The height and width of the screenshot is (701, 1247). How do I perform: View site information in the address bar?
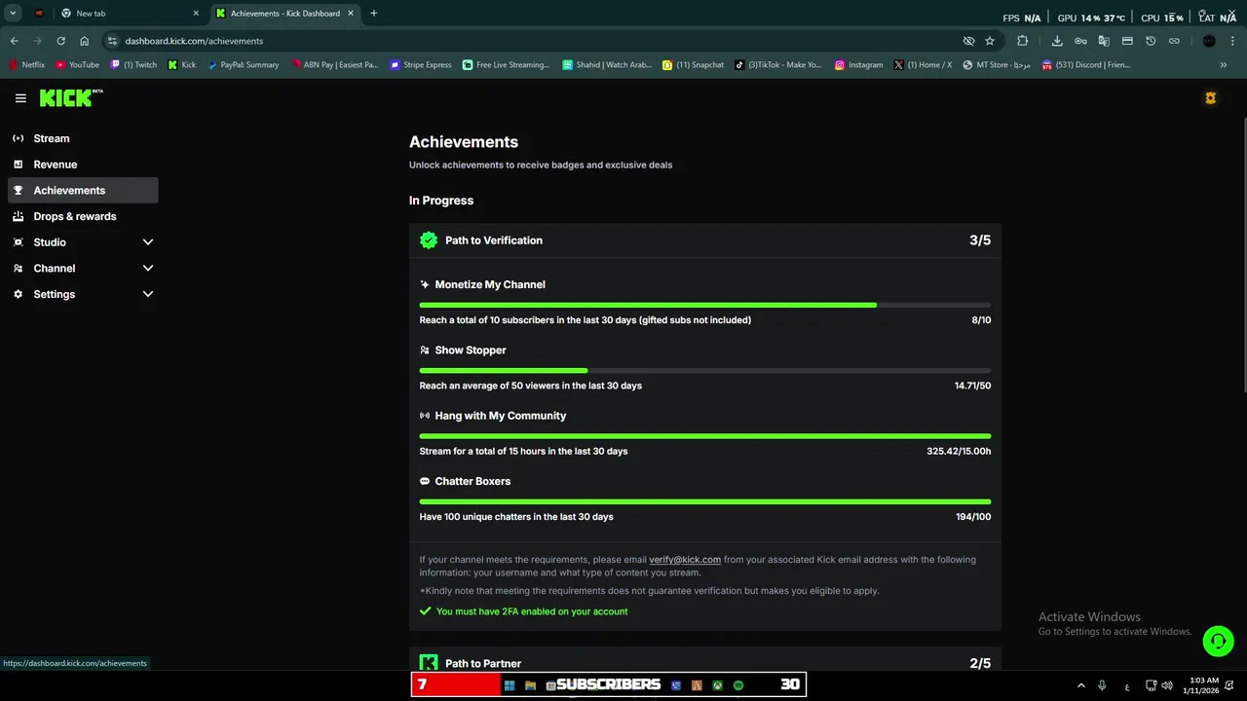112,41
